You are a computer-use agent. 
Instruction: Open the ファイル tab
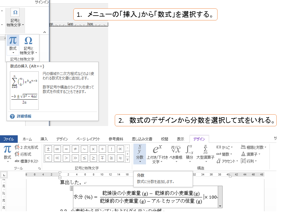(x=9, y=139)
